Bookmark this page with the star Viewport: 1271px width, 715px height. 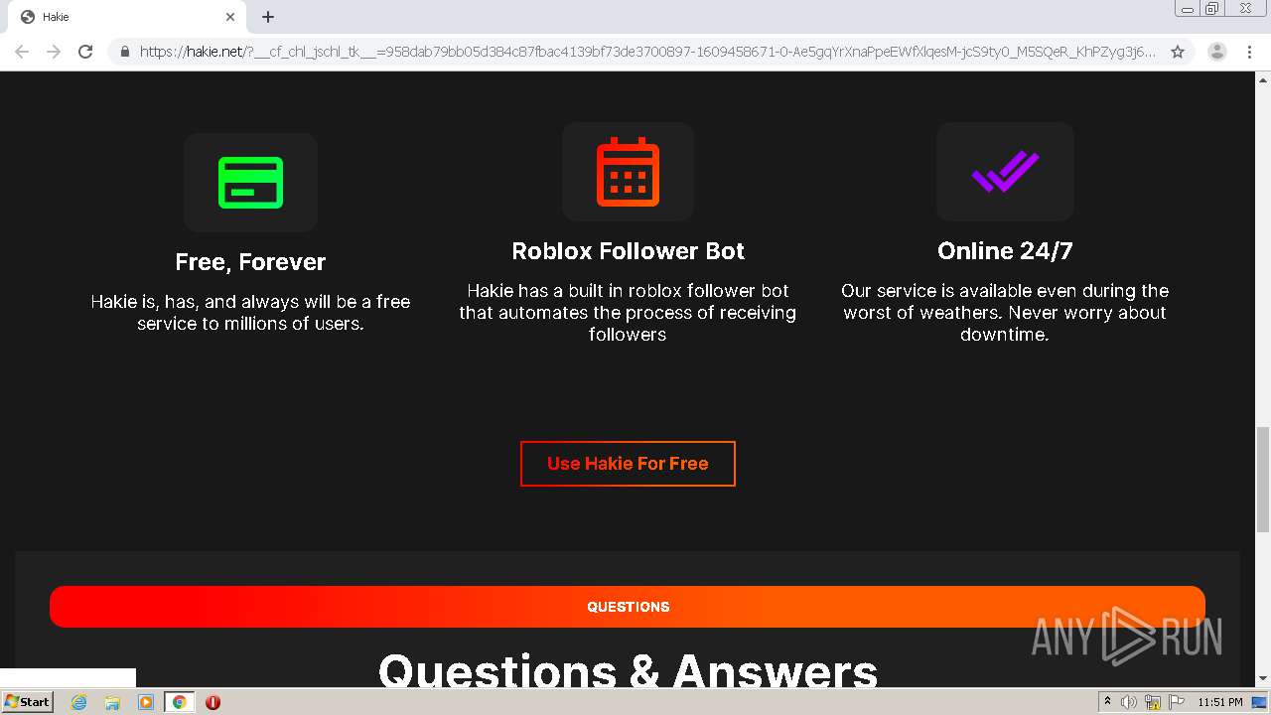coord(1178,52)
